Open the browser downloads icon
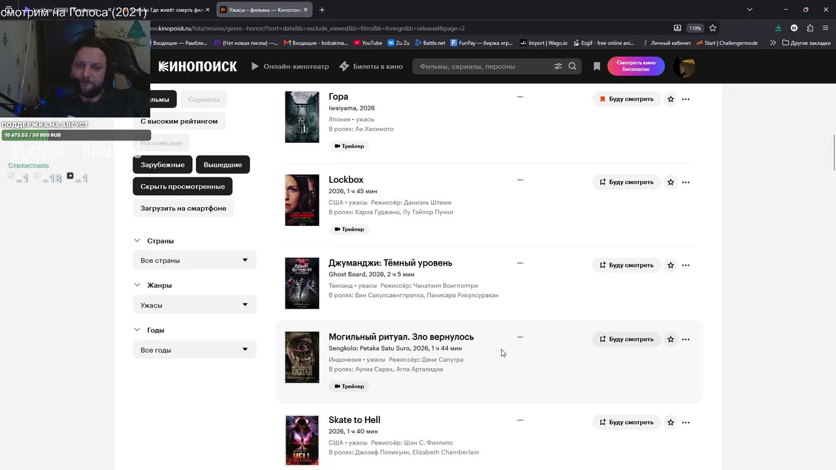The height and width of the screenshot is (470, 836). click(779, 28)
